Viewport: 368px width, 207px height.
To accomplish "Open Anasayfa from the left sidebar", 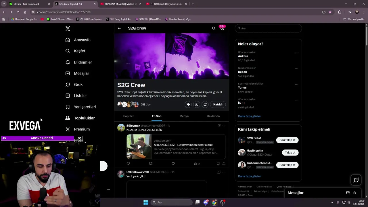I will coord(78,40).
